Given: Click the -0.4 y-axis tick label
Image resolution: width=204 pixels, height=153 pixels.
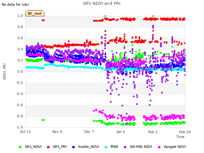Looking at the screenshot, I should click(x=19, y=94).
